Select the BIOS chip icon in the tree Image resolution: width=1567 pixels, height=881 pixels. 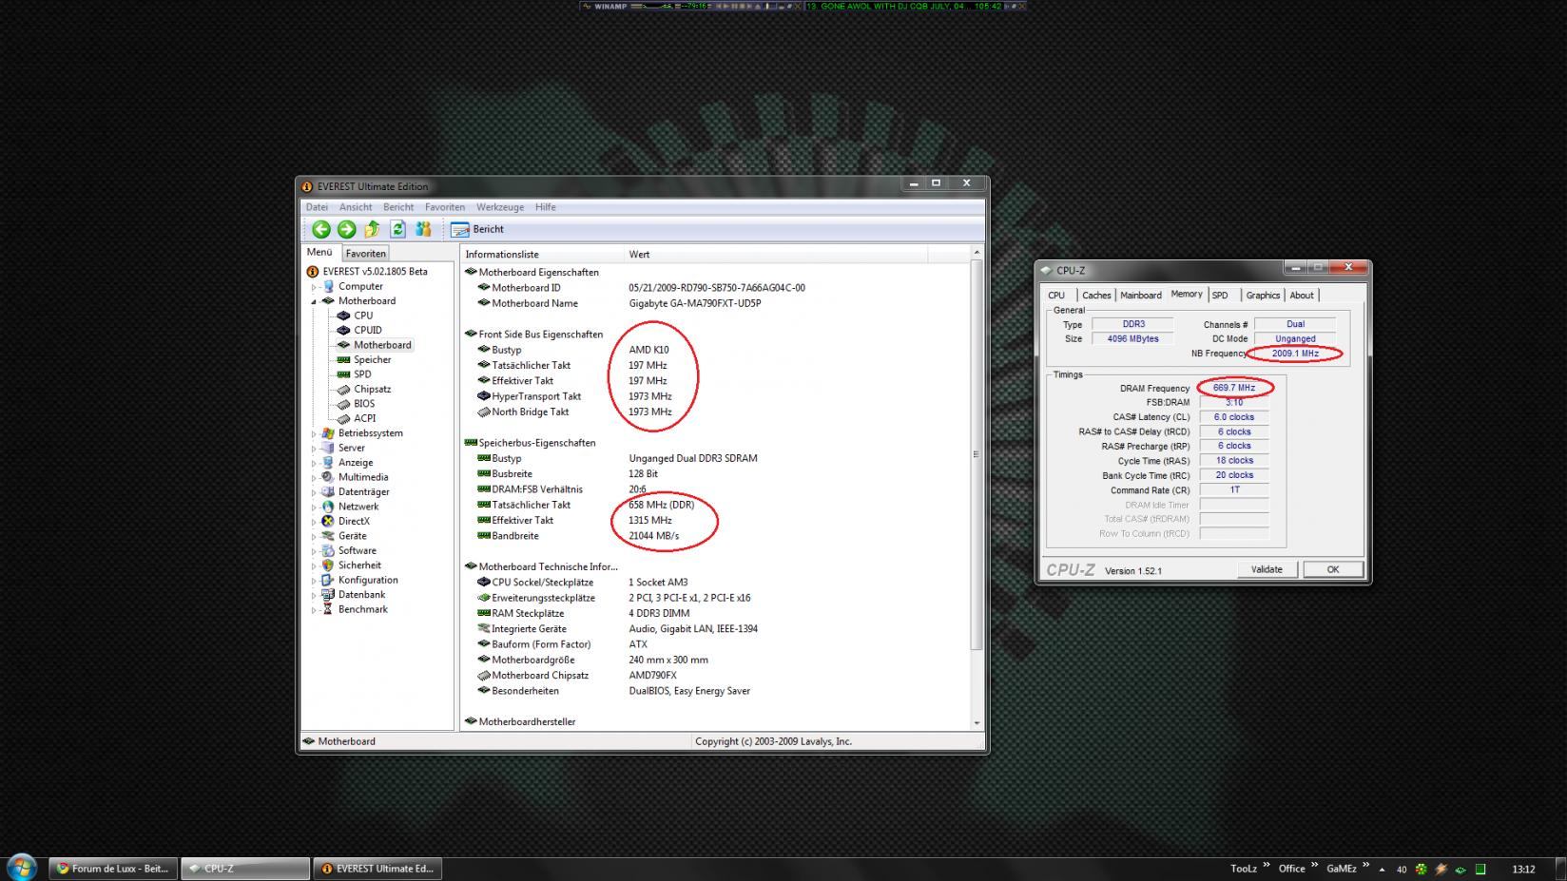tap(344, 404)
